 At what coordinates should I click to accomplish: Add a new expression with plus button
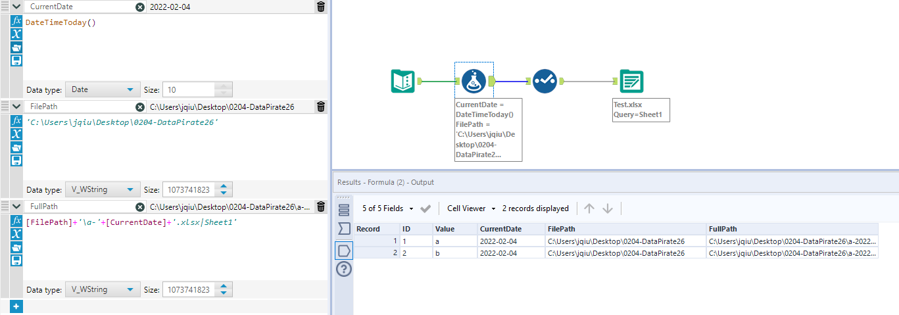click(x=16, y=306)
